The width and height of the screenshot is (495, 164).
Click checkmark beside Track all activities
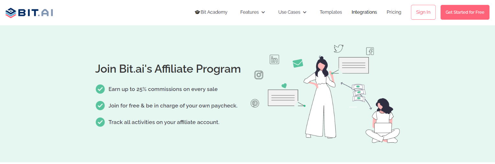100,122
